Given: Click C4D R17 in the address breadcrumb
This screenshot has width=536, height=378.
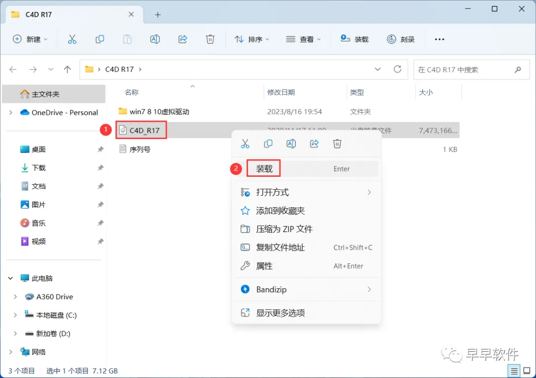Looking at the screenshot, I should [x=119, y=70].
